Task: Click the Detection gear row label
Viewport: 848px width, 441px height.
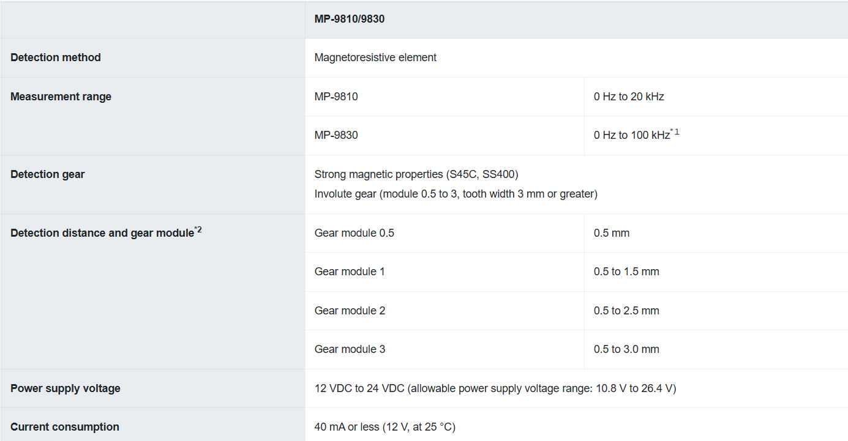Action: click(48, 174)
